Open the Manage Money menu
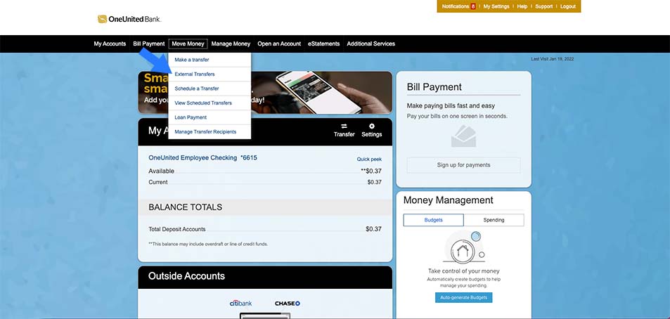 point(231,44)
